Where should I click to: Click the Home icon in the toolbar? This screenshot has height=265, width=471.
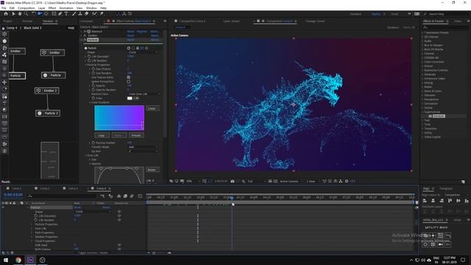(6, 14)
